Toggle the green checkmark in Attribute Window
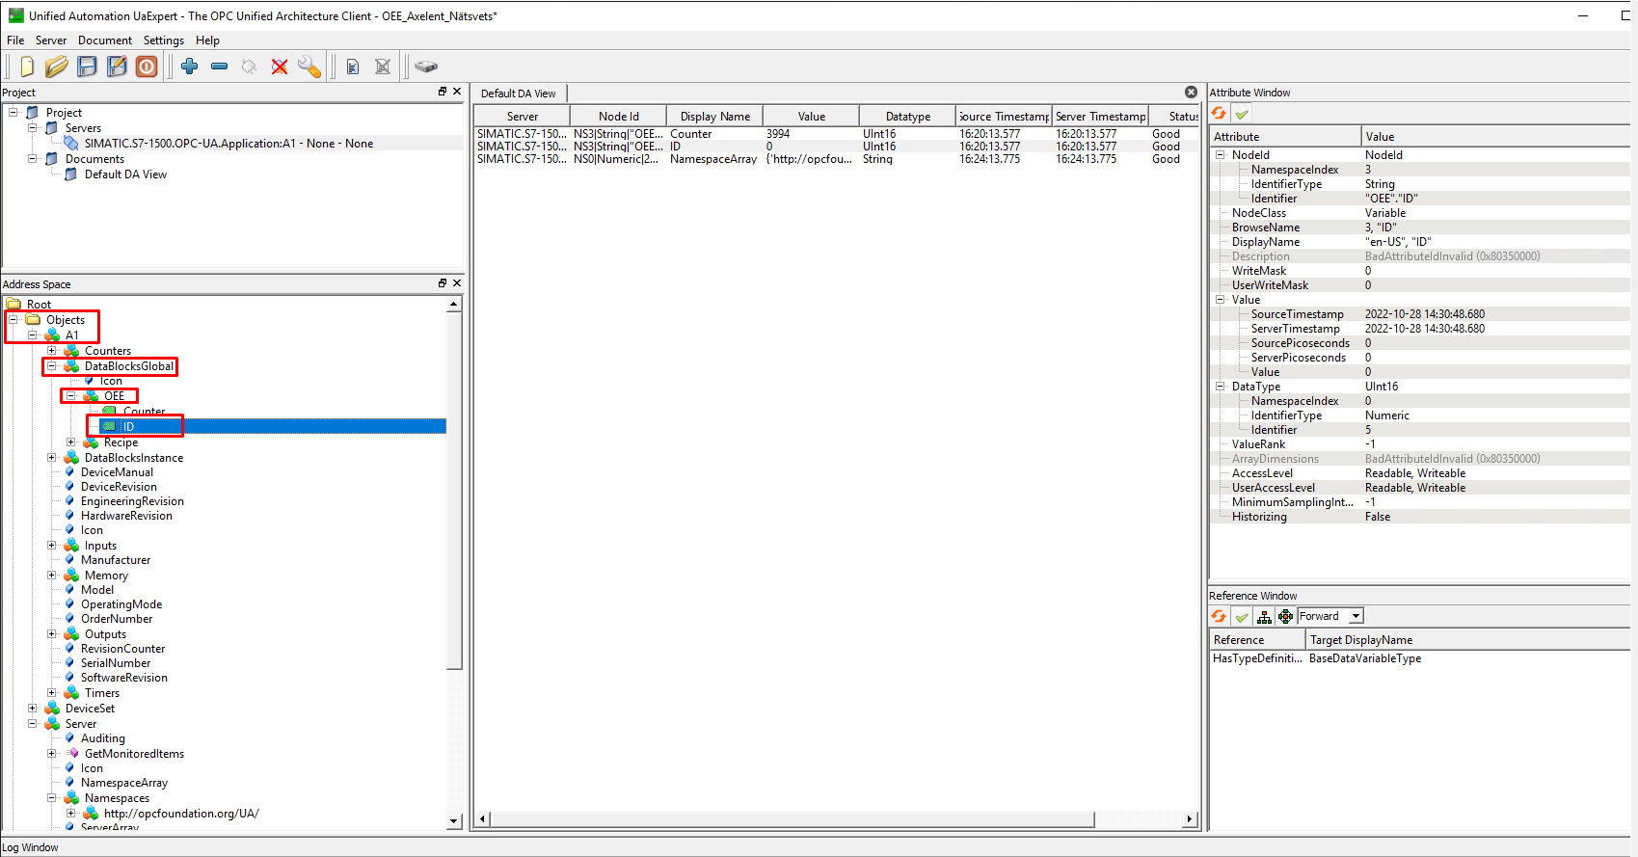Screen dimensions: 1638x857 click(x=1242, y=114)
